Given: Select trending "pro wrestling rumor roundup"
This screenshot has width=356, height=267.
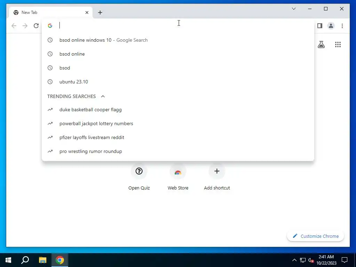Looking at the screenshot, I should click(x=178, y=151).
